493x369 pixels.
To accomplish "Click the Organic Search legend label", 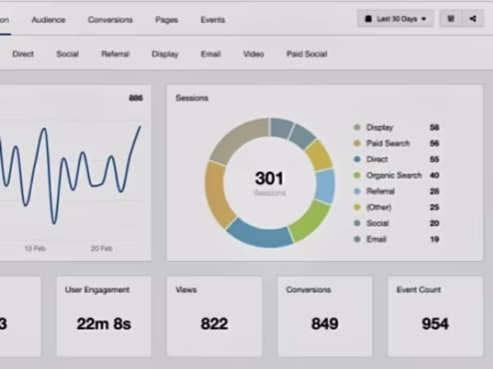I will [394, 175].
